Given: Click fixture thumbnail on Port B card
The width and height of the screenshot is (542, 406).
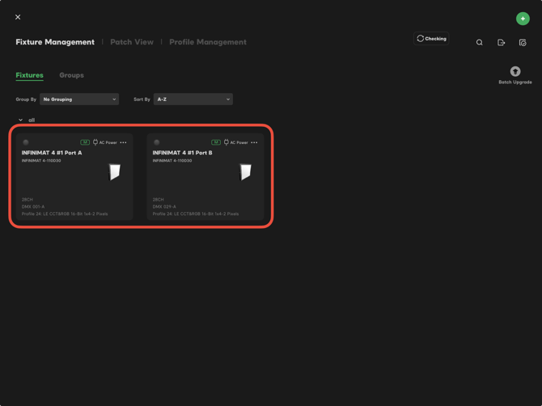Looking at the screenshot, I should click(245, 171).
